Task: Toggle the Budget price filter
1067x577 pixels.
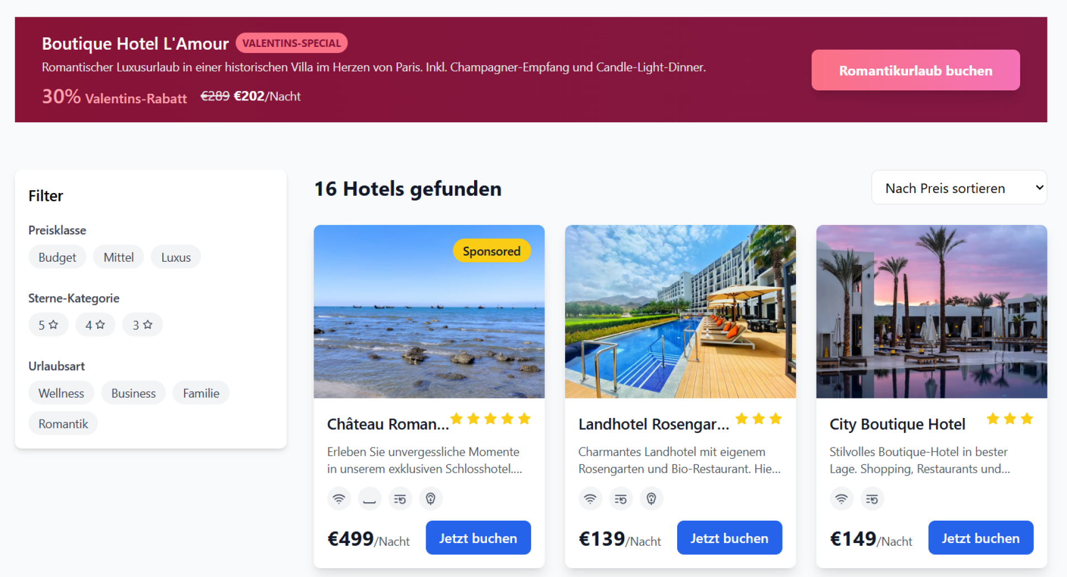Action: coord(57,257)
